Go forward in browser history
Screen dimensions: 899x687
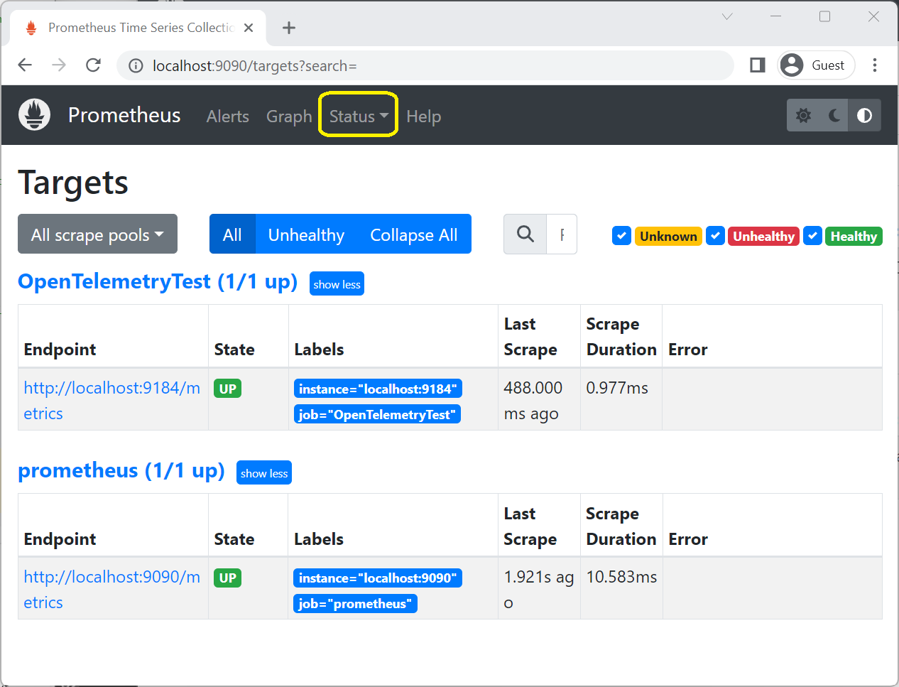(59, 65)
